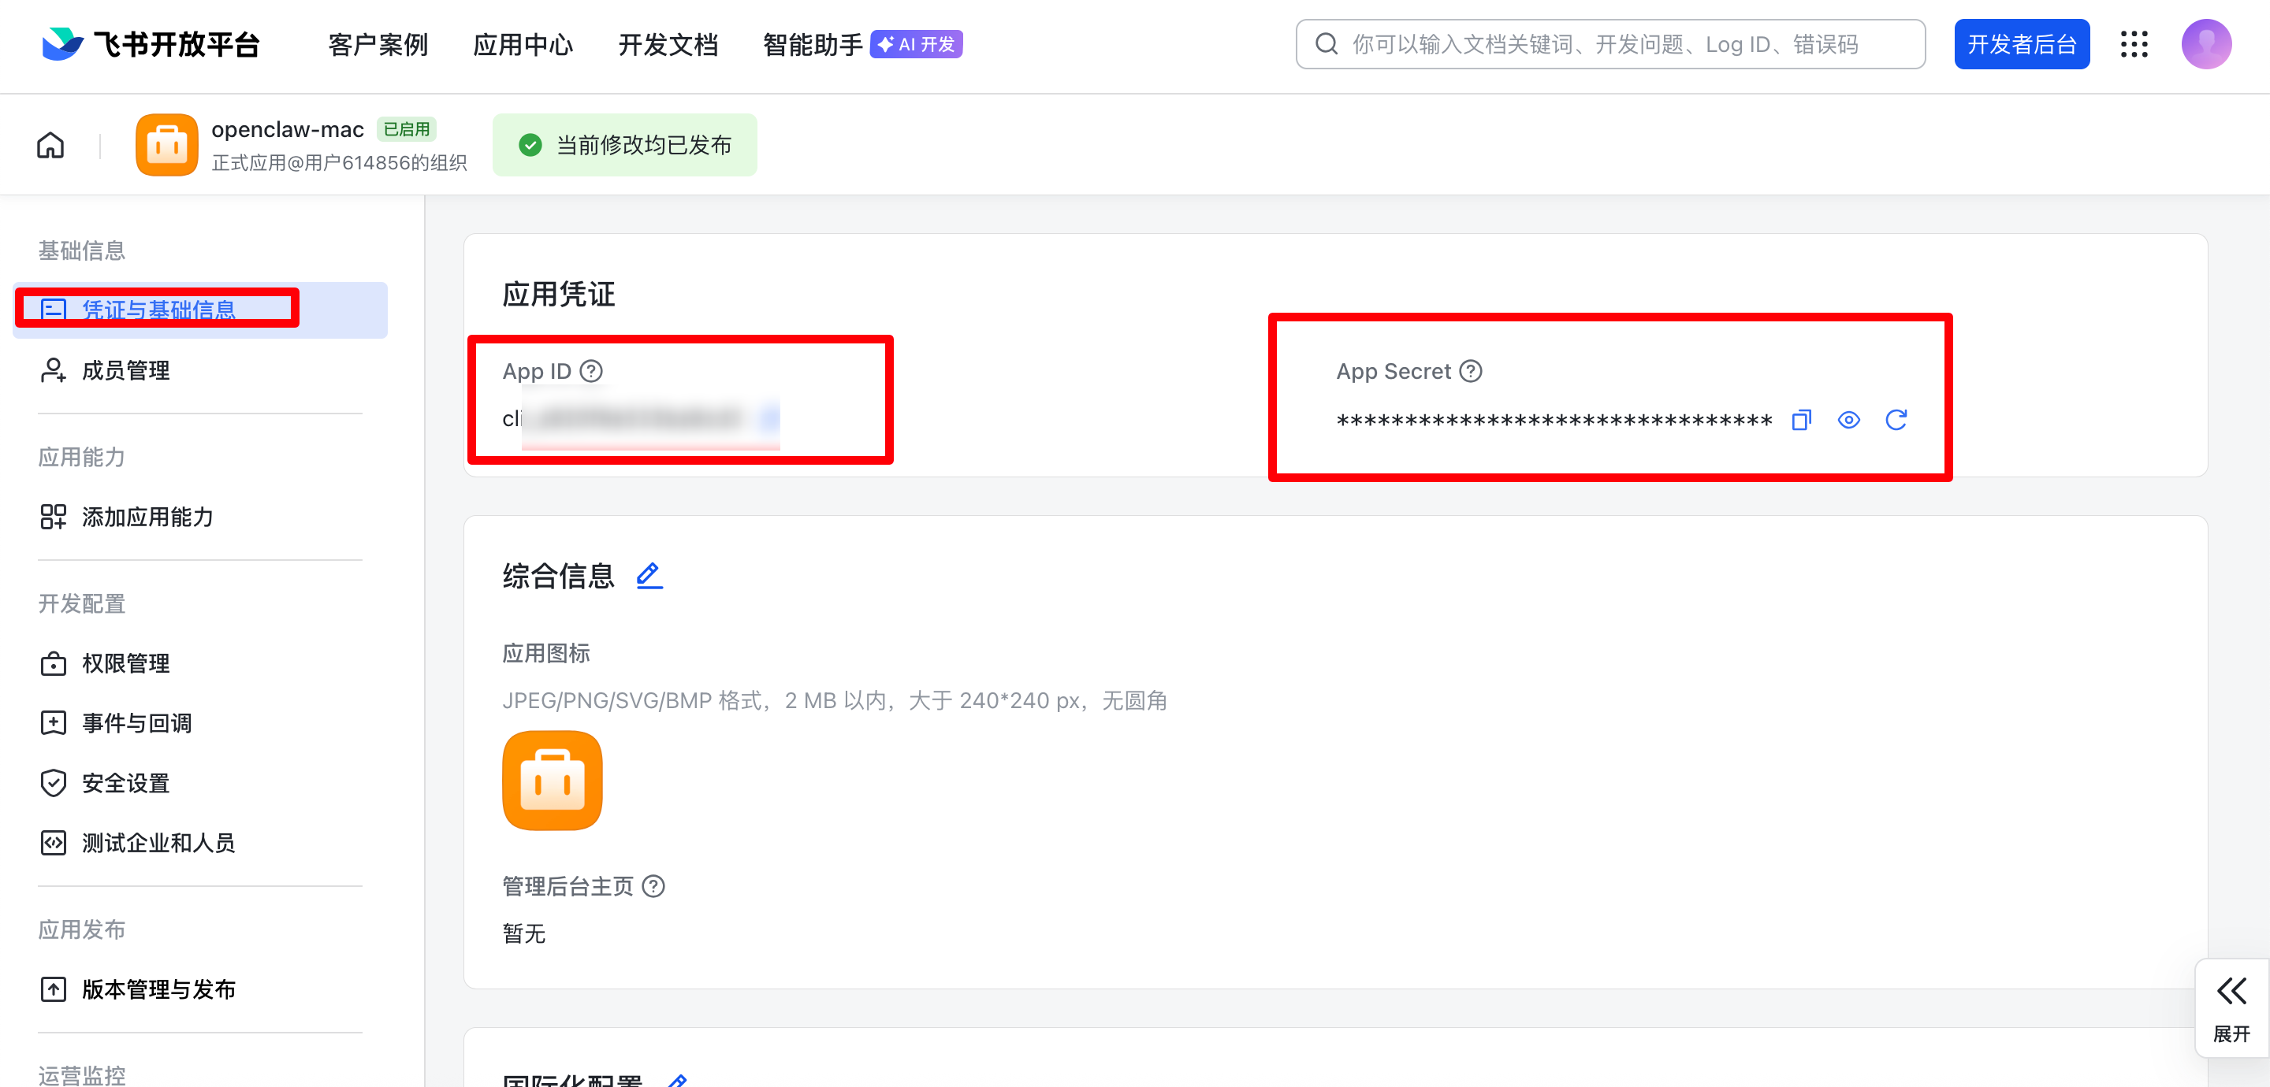Expand the collapsed side panel 展开
The width and height of the screenshot is (2270, 1087).
point(2231,1007)
